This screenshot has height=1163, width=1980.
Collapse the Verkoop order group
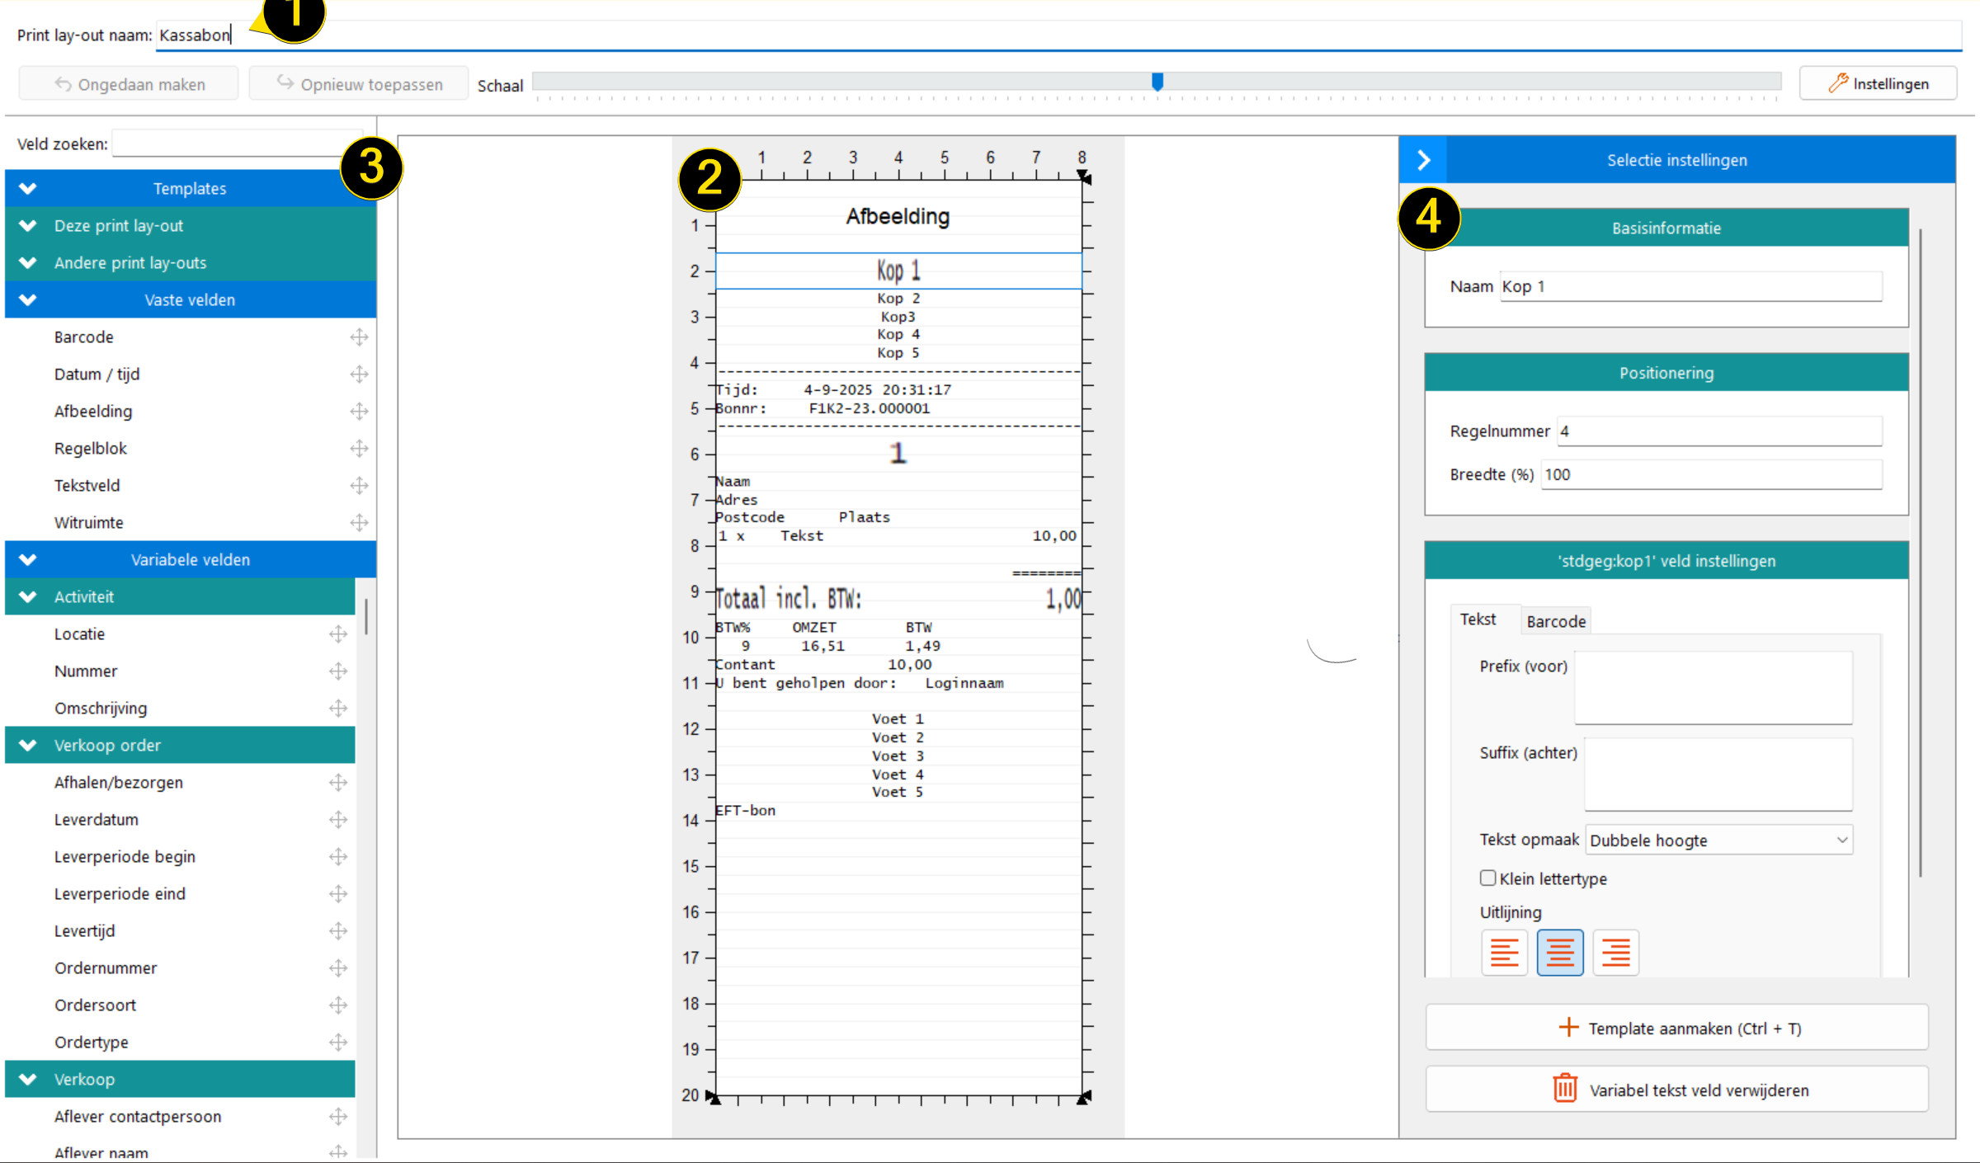[x=28, y=745]
